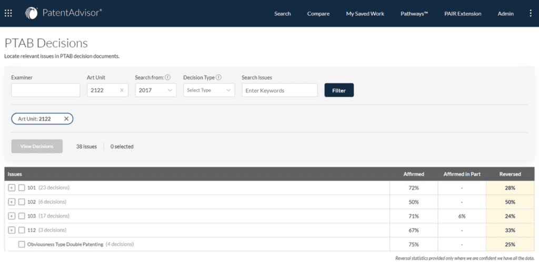
Task: Expand the 101 issue row
Action: (12, 188)
